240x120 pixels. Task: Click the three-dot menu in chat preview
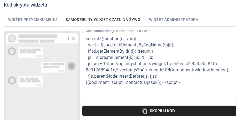[68, 39]
